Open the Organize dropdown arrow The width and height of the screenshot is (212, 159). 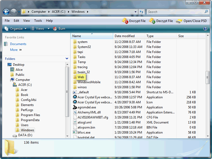click(x=25, y=29)
